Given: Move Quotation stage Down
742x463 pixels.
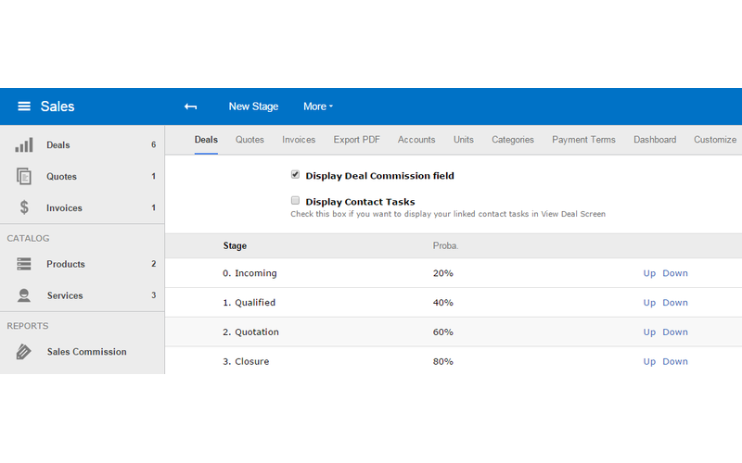Looking at the screenshot, I should pos(675,332).
